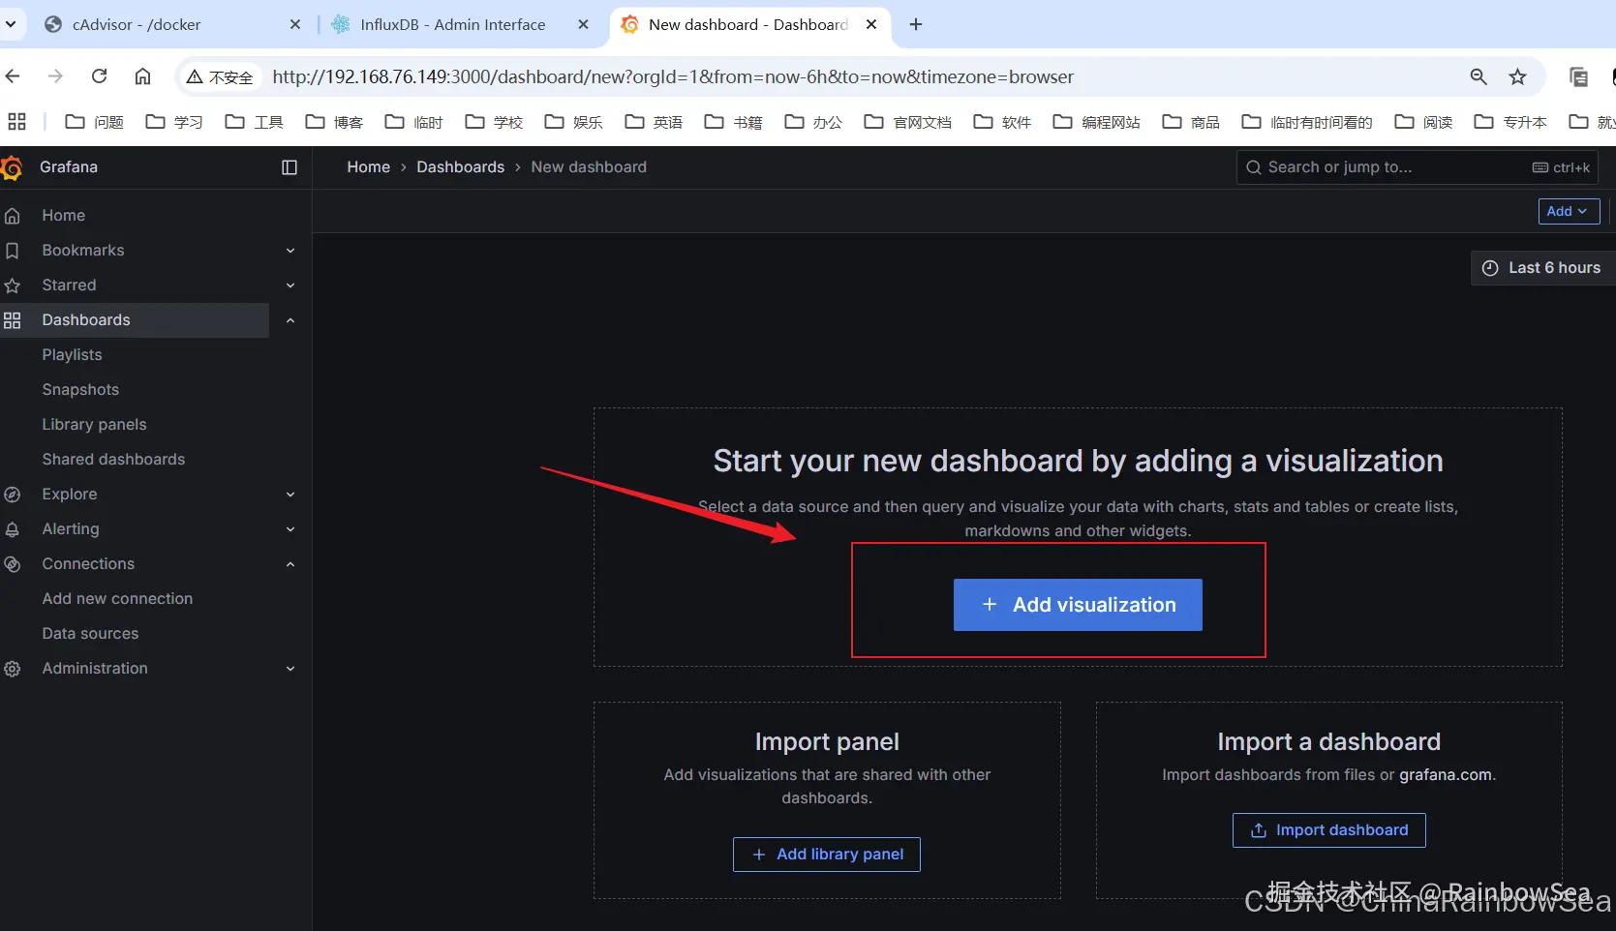The width and height of the screenshot is (1616, 931).
Task: Click the Administration gear icon in sidebar
Action: pyautogui.click(x=13, y=669)
